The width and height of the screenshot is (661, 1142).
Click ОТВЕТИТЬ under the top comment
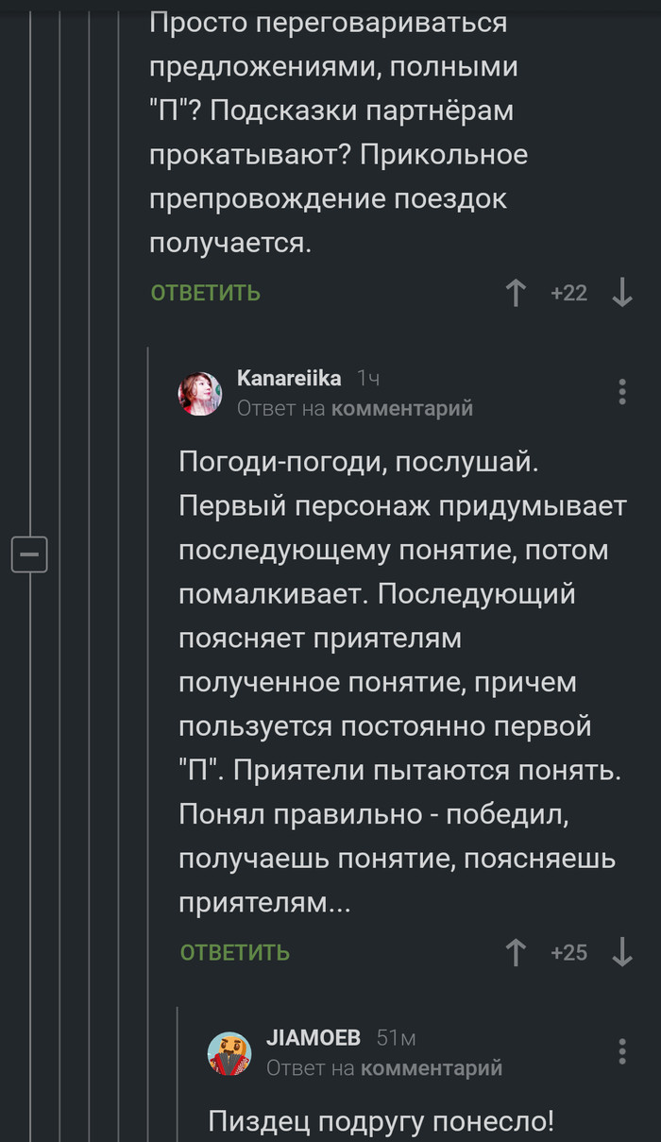coord(204,293)
